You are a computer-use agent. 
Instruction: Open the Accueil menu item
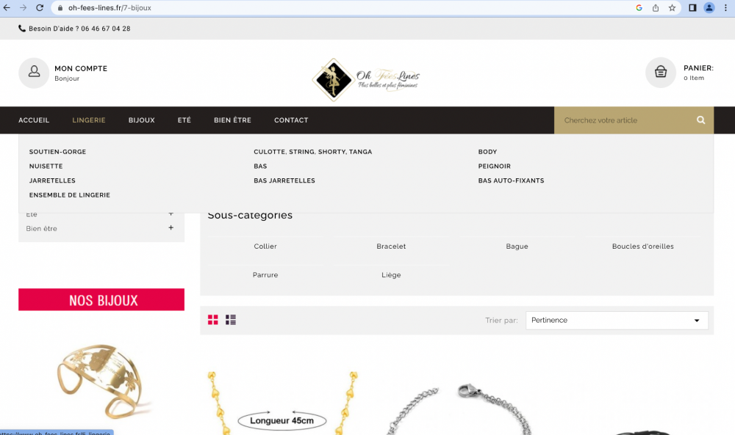[34, 120]
